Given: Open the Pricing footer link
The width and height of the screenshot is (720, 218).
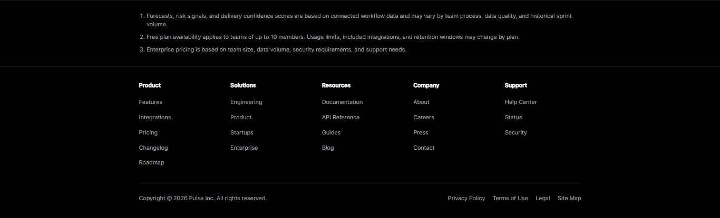Looking at the screenshot, I should click(x=148, y=132).
